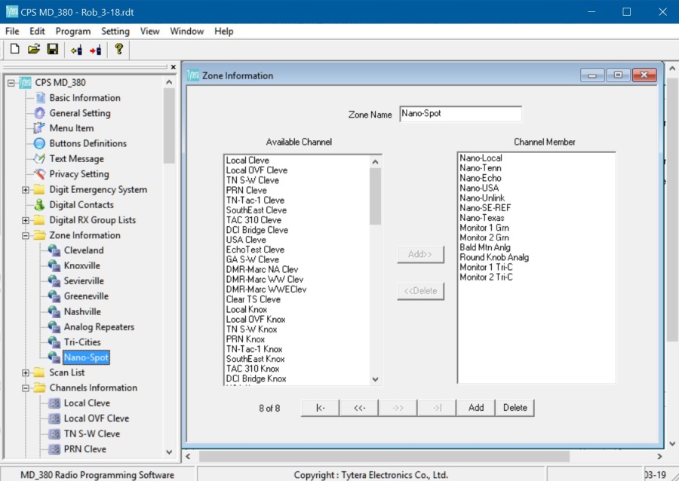Click the New file toolbar icon
Screen dimensions: 679x481
tap(15, 49)
